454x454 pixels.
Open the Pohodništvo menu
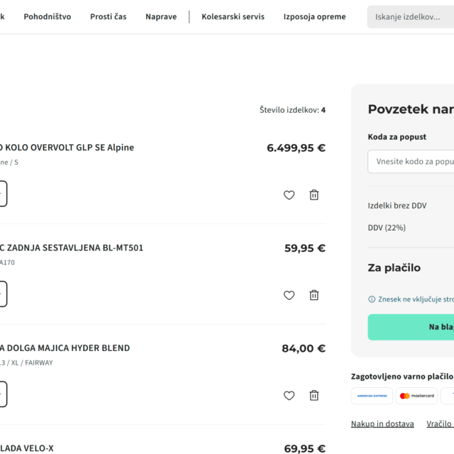47,16
